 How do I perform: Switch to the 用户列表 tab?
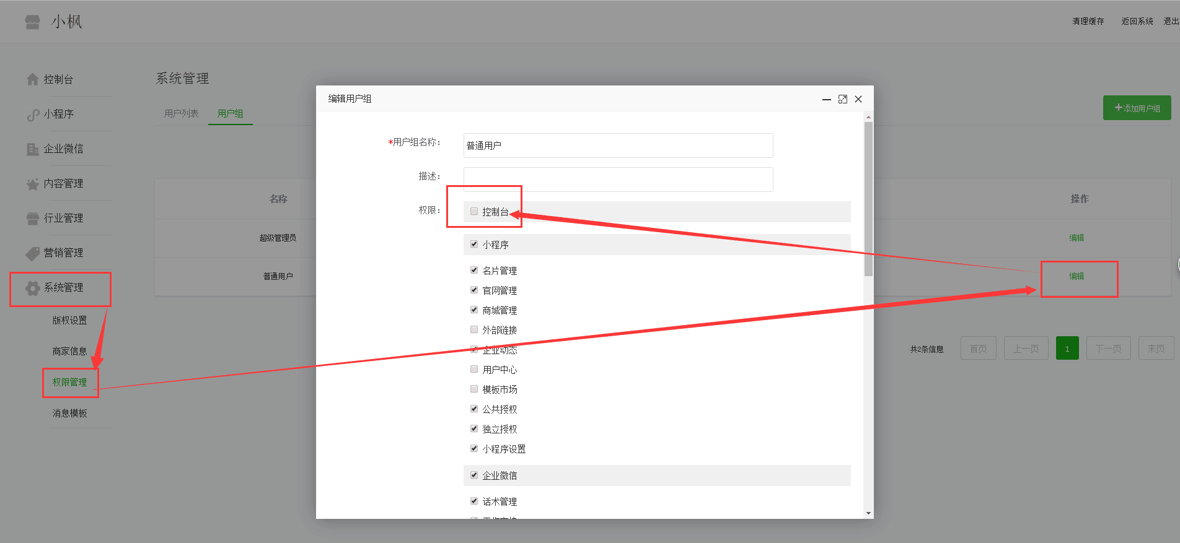click(181, 113)
